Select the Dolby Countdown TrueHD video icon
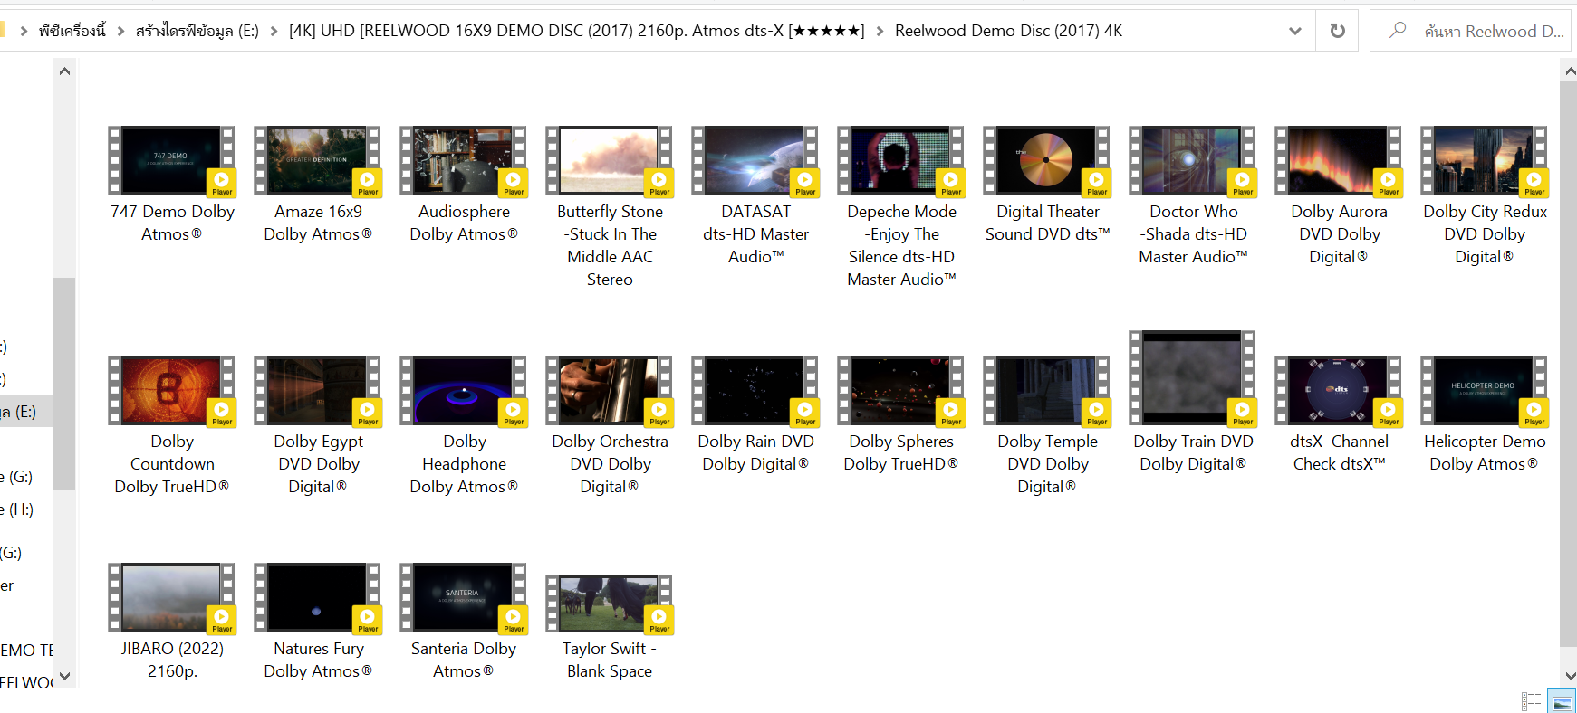 172,391
